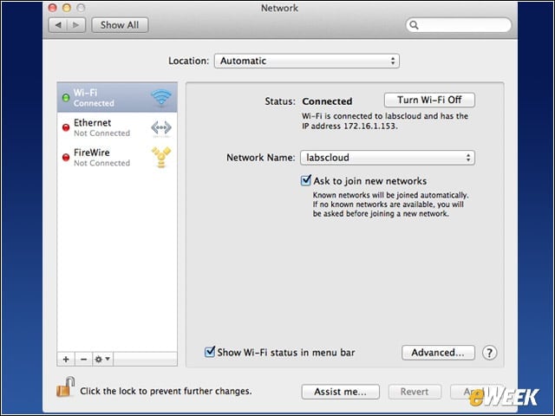The height and width of the screenshot is (416, 555).
Task: Click the red close window button
Action: coord(52,8)
